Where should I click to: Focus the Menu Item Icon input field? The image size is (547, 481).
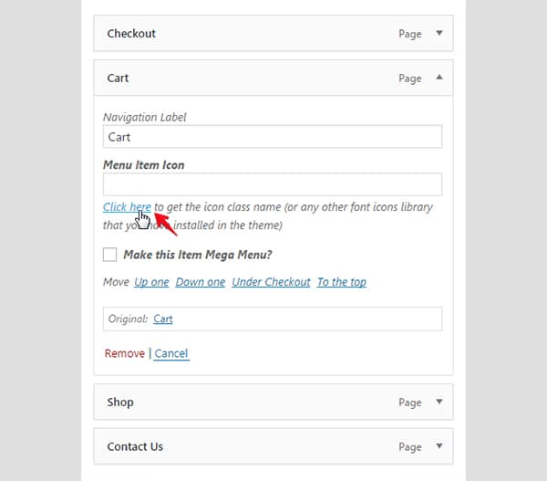[273, 184]
